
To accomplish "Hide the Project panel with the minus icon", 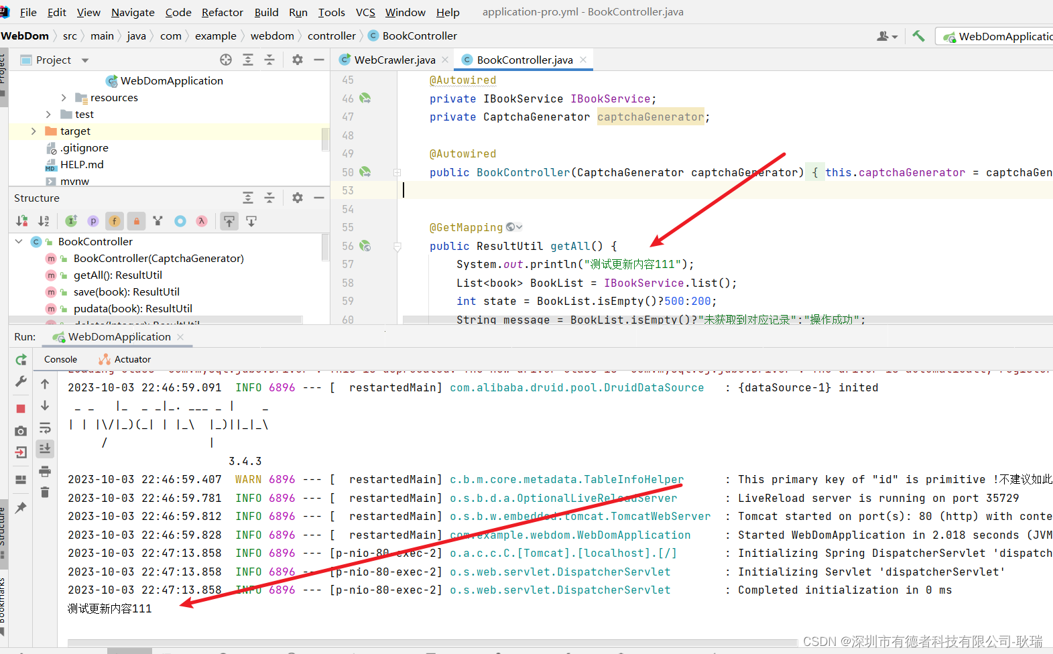I will [x=319, y=60].
